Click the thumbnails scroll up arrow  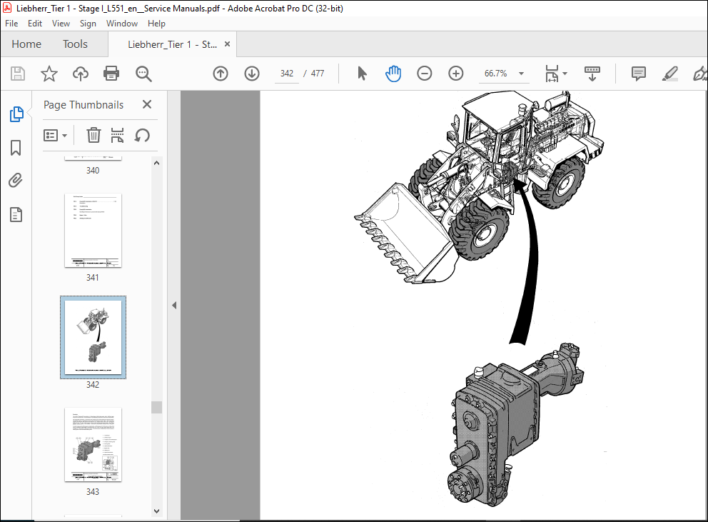point(157,163)
